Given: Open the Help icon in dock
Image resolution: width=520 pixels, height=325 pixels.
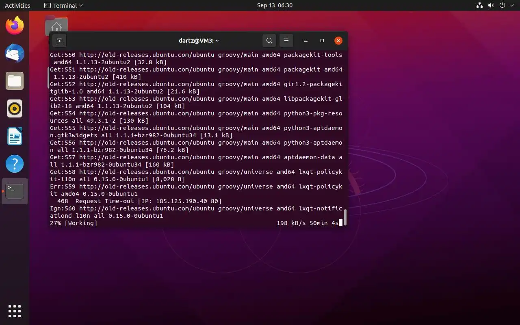Looking at the screenshot, I should pos(15,164).
